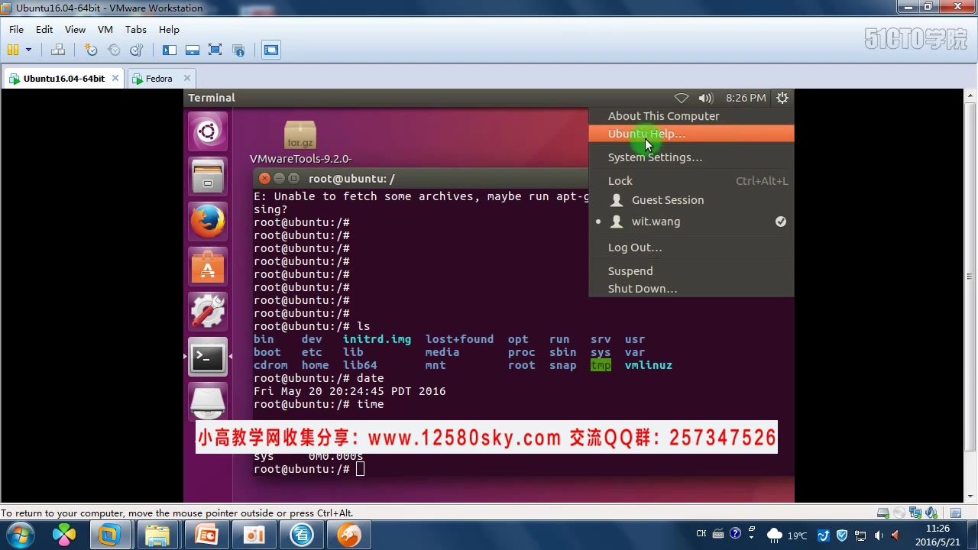Click System Settings in the session menu
The image size is (978, 550).
(x=655, y=157)
